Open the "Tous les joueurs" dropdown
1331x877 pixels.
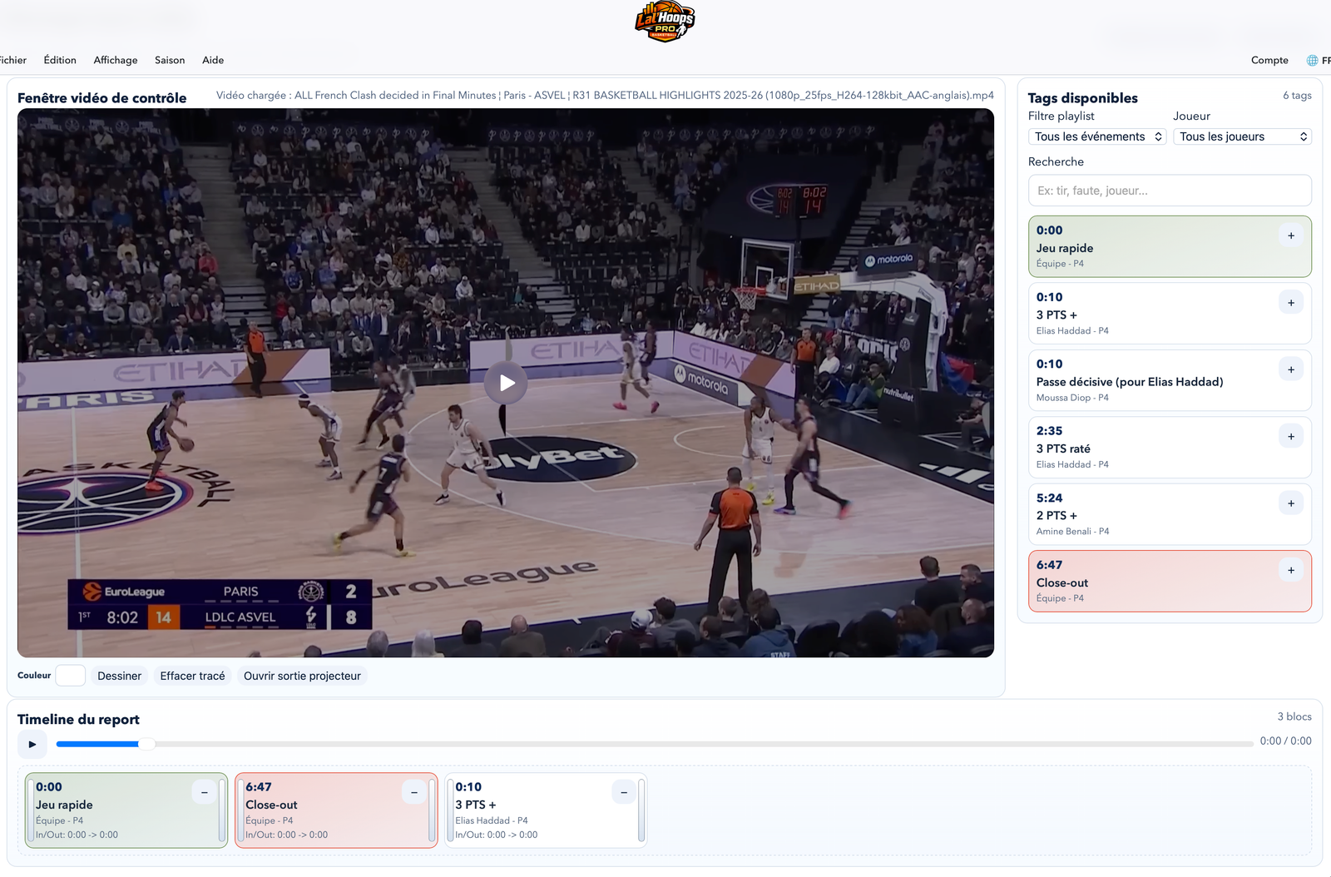point(1242,136)
